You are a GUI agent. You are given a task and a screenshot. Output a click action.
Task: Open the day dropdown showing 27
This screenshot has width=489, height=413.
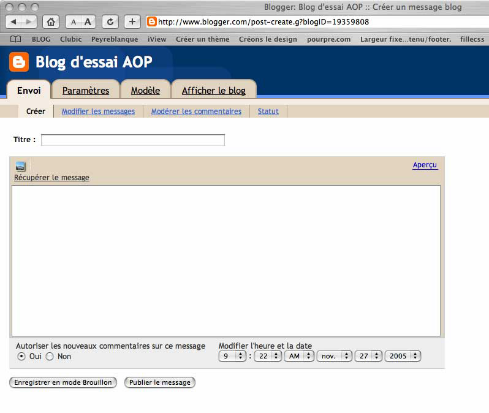[x=368, y=356]
